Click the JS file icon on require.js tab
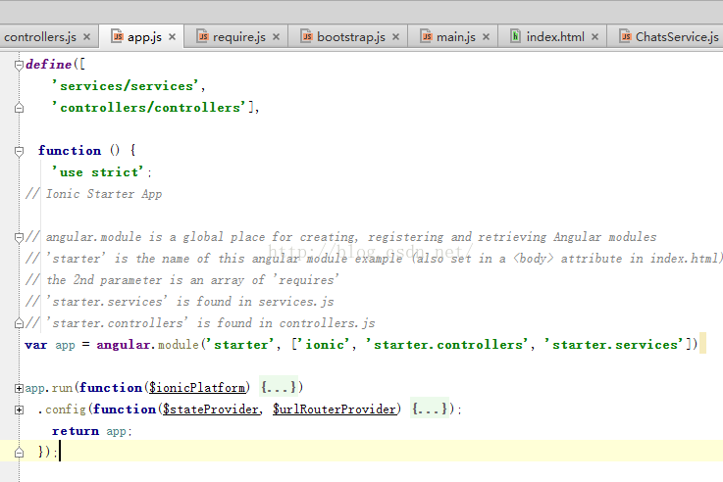 (x=203, y=36)
